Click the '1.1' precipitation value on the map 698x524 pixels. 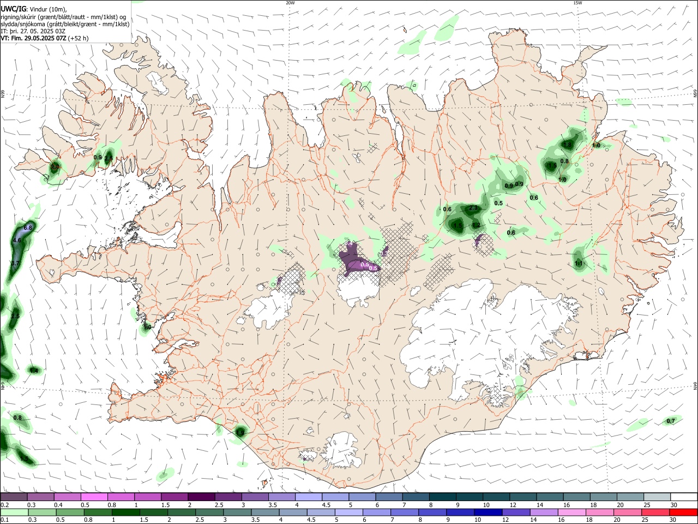pos(579,264)
